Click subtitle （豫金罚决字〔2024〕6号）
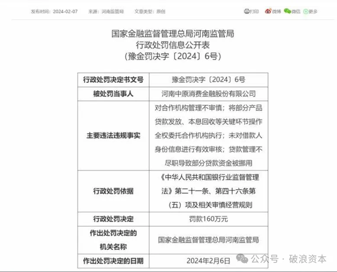The height and width of the screenshot is (272, 337). coord(173,56)
